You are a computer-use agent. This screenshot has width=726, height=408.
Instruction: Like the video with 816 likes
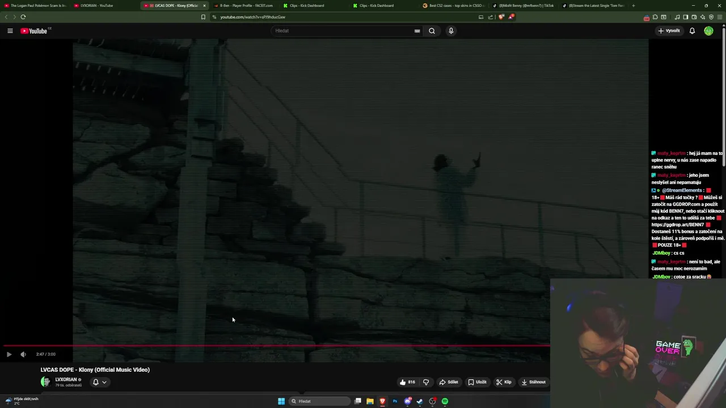pos(407,382)
